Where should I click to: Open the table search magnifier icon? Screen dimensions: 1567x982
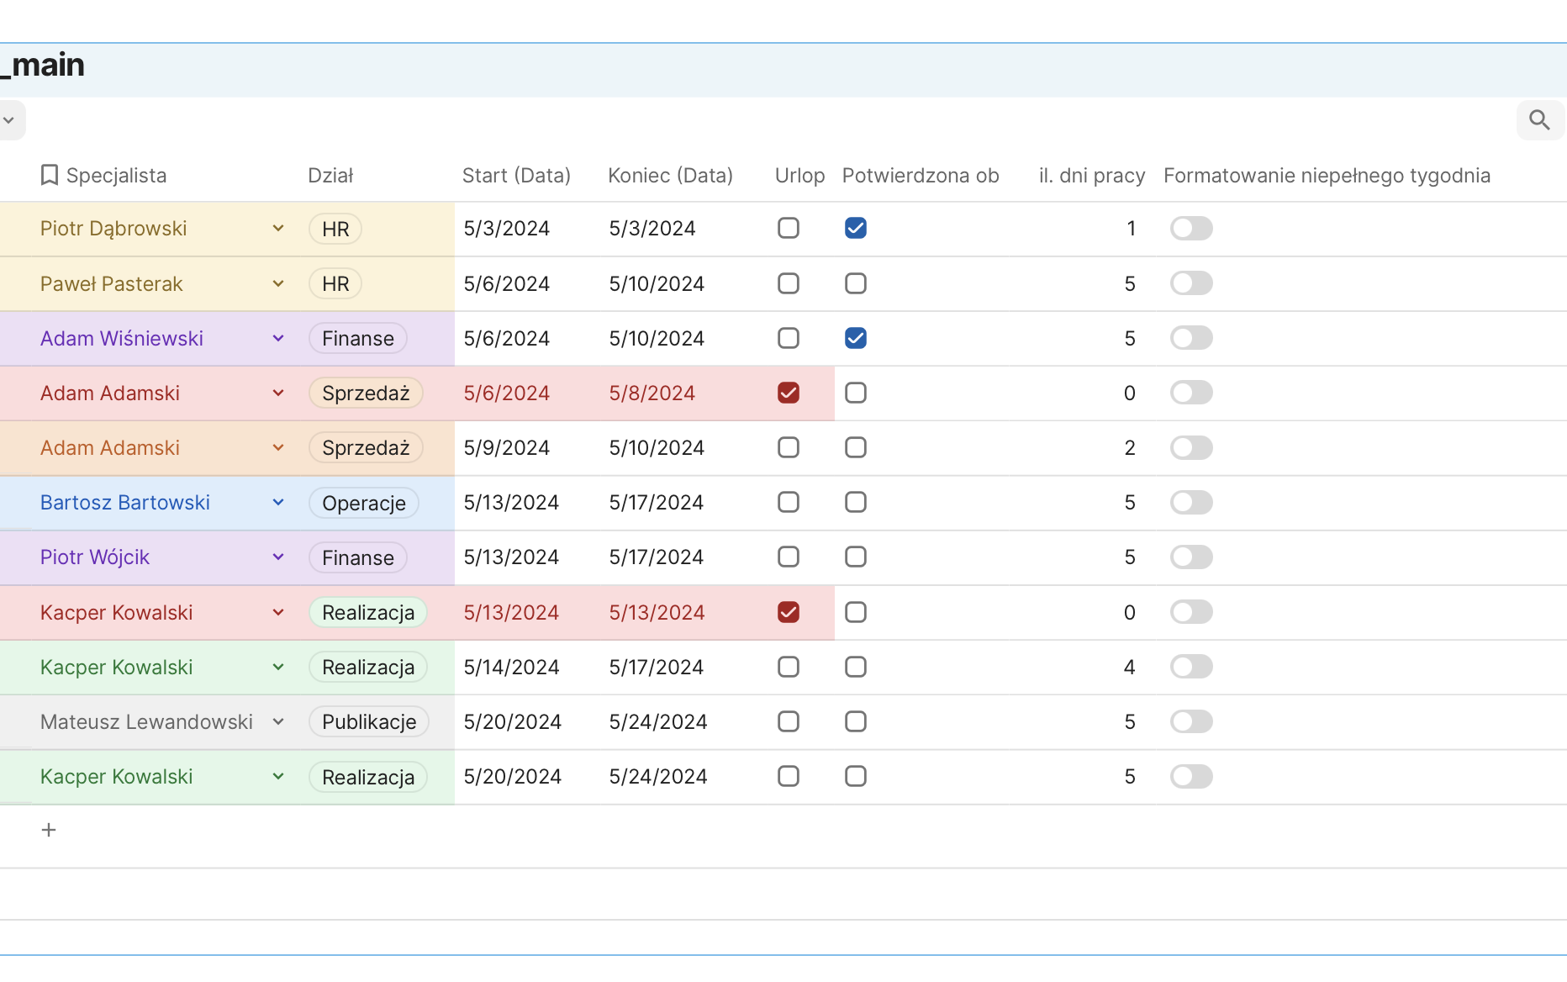(1539, 120)
